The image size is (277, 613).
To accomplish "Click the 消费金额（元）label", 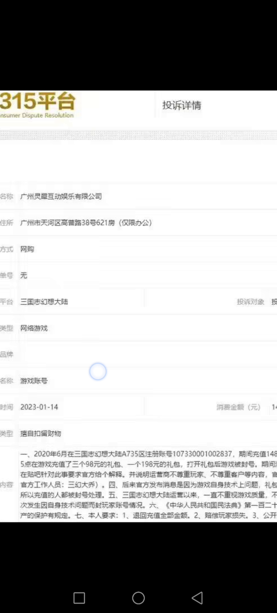I will pos(238,407).
